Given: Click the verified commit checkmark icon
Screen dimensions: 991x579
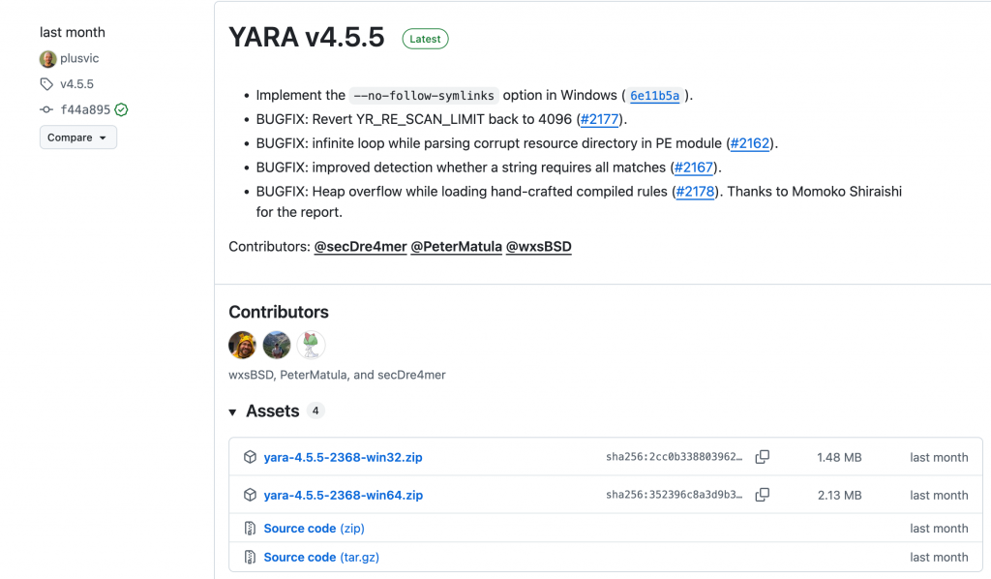Looking at the screenshot, I should point(122,110).
